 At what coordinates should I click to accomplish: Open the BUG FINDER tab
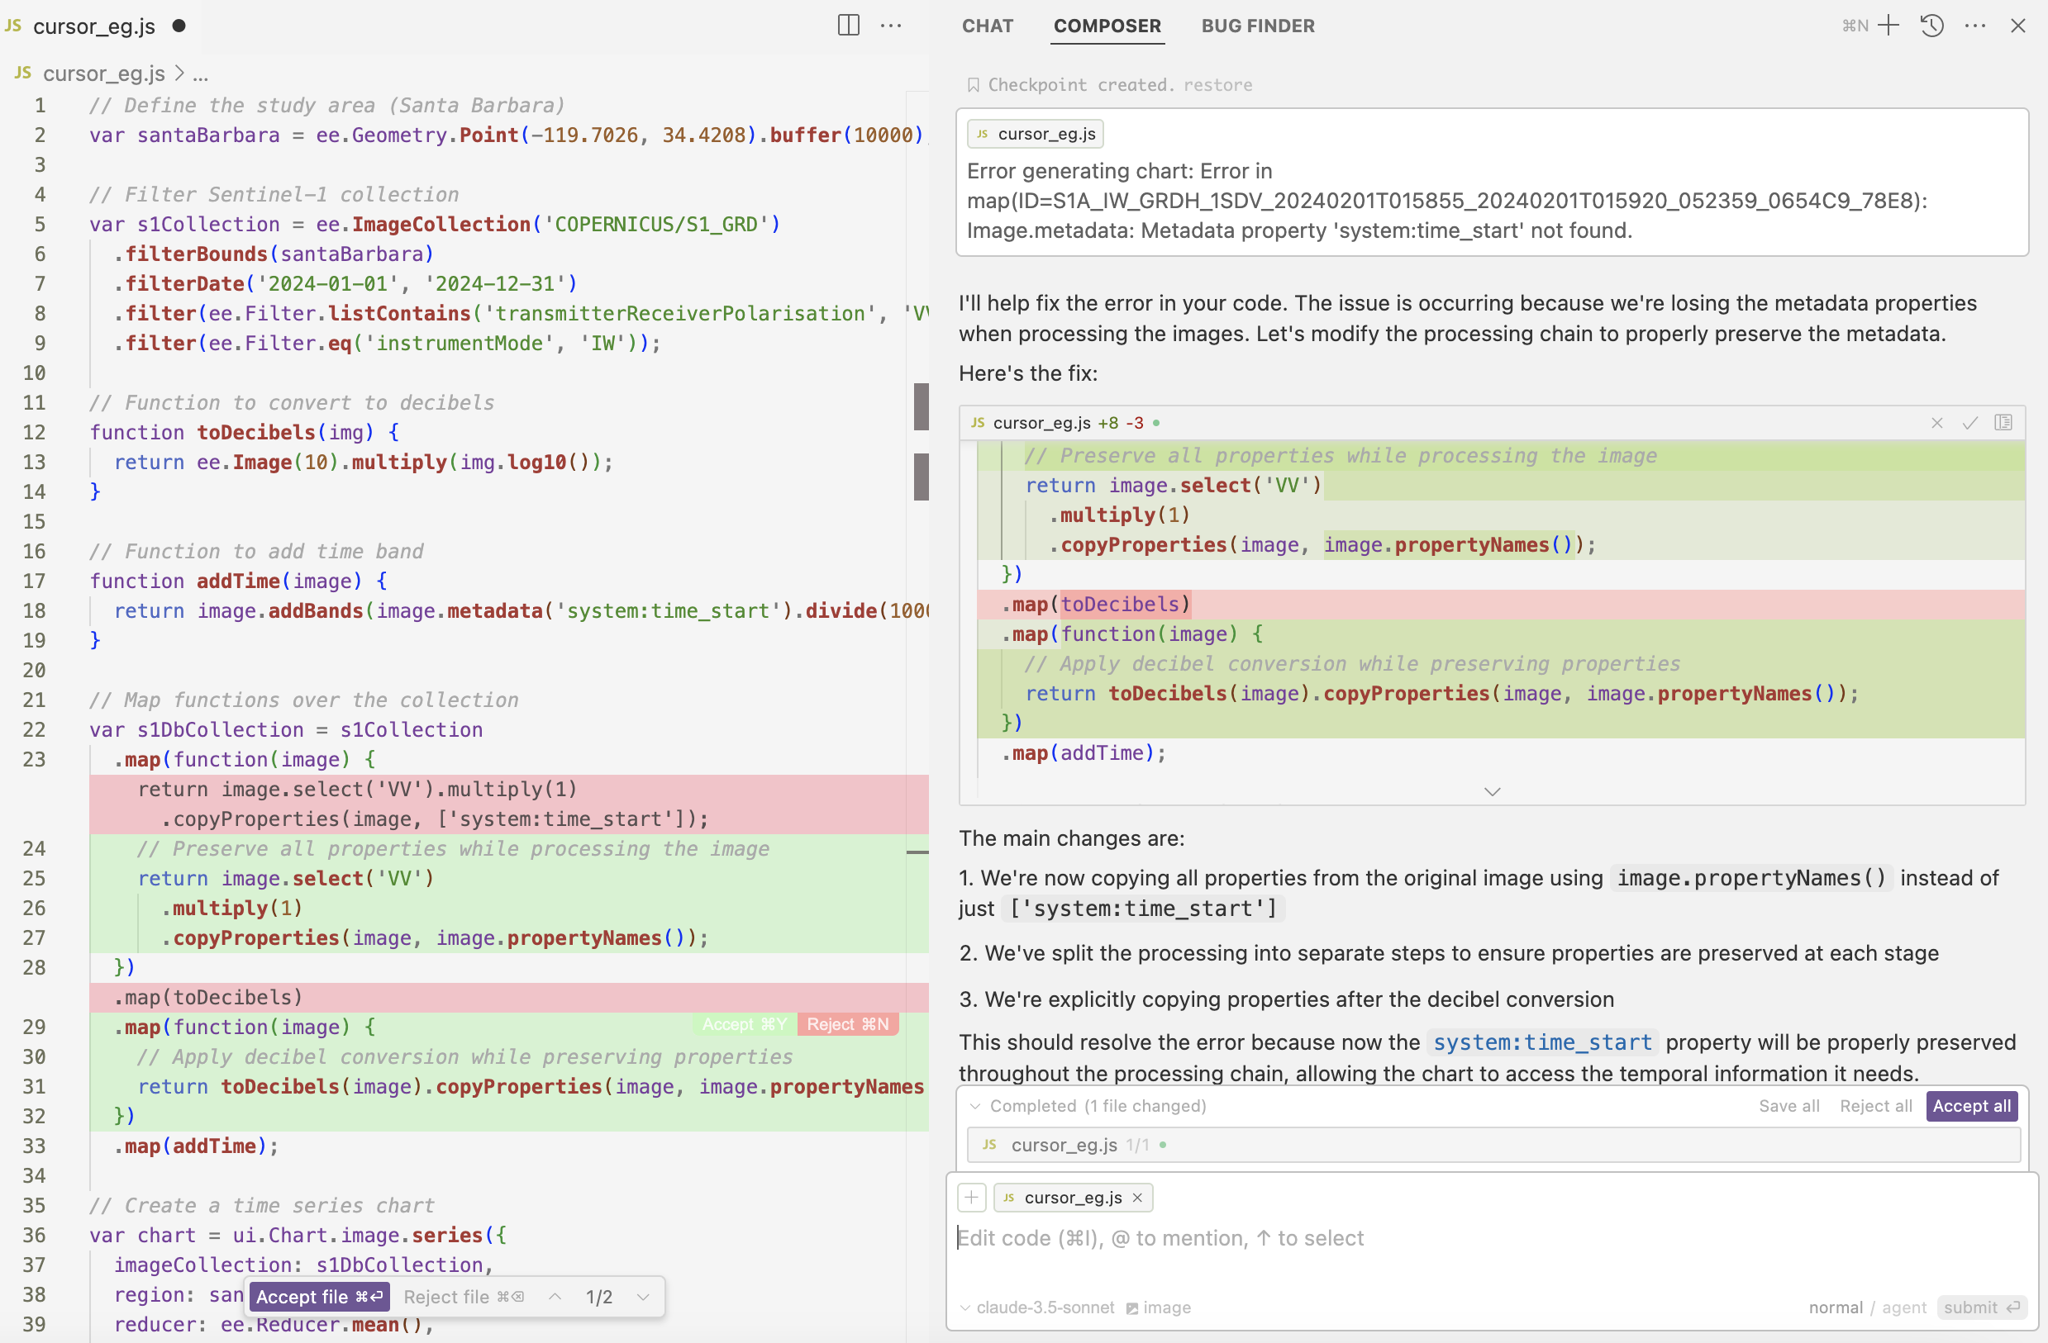pyautogui.click(x=1257, y=26)
